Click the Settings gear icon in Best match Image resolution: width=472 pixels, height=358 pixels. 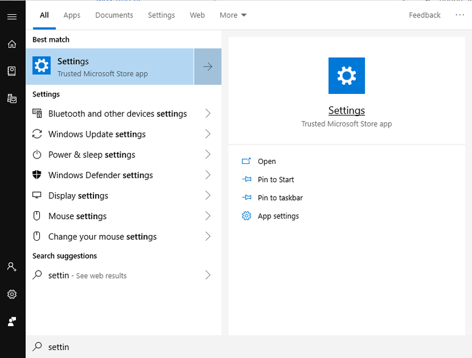point(42,66)
